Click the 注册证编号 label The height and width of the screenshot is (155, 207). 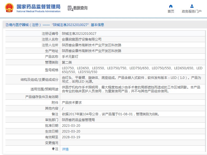coord(50,34)
